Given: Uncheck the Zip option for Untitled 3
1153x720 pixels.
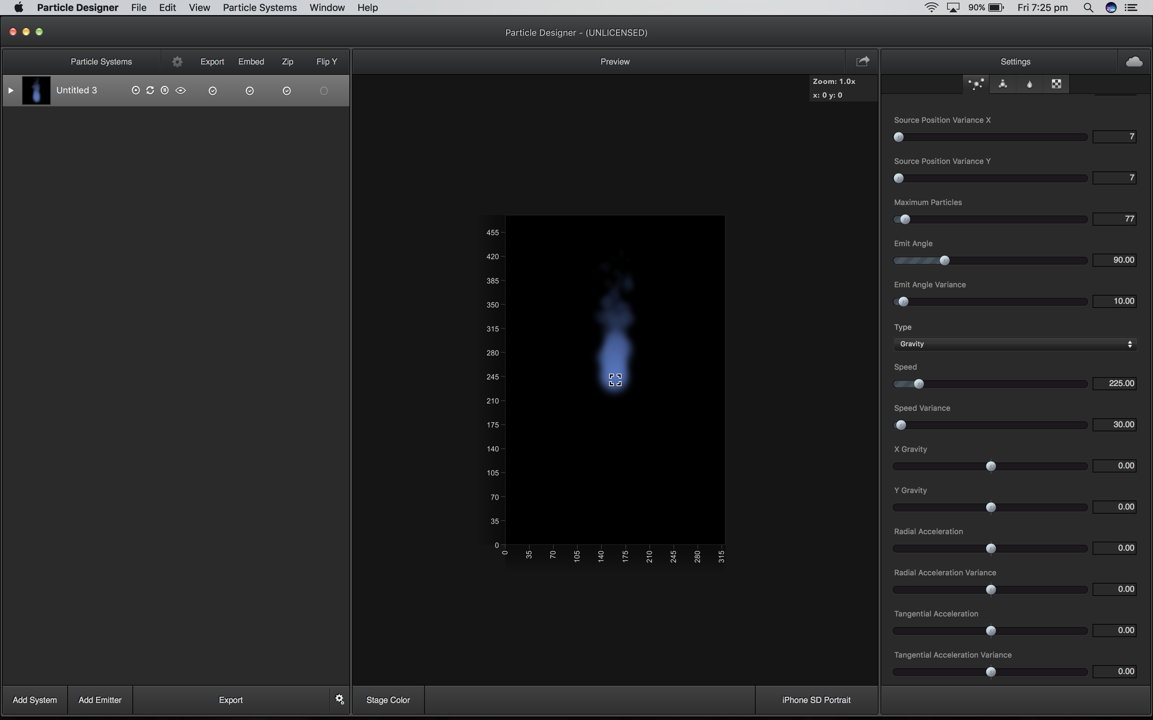Looking at the screenshot, I should coord(287,91).
